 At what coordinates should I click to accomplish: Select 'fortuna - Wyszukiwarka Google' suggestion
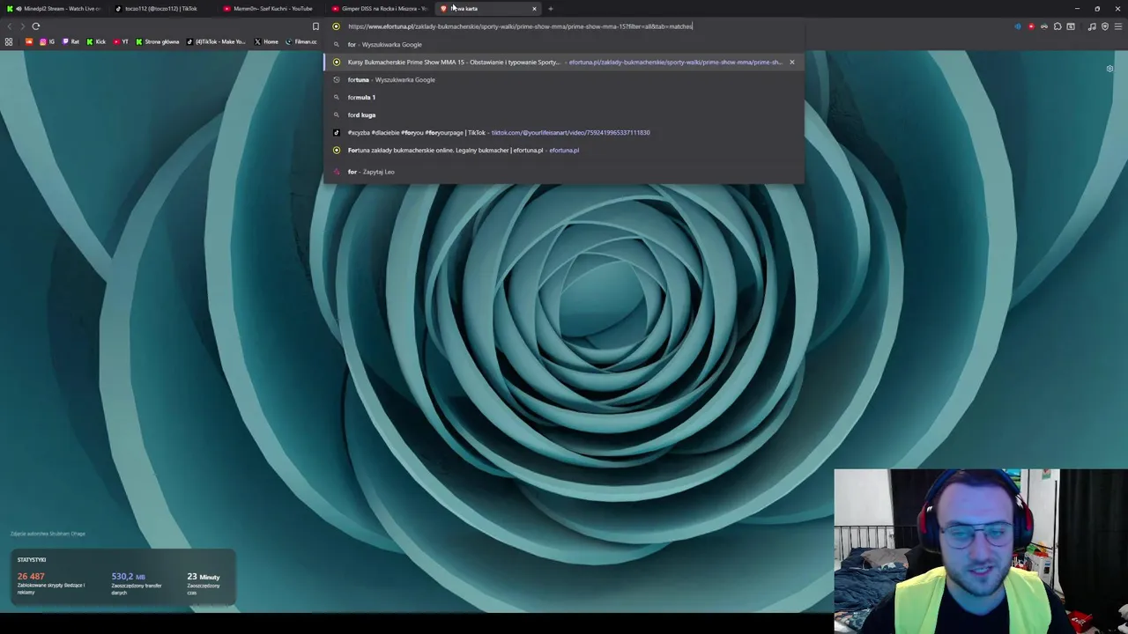point(564,79)
